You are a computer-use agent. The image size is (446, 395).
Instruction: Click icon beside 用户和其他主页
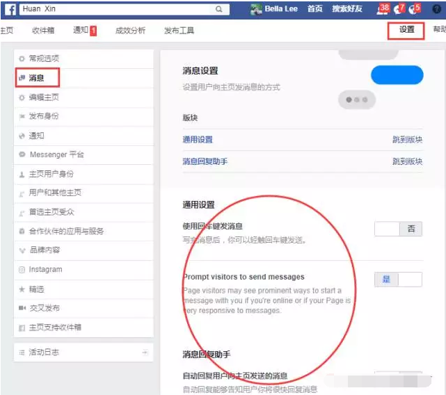tap(22, 194)
